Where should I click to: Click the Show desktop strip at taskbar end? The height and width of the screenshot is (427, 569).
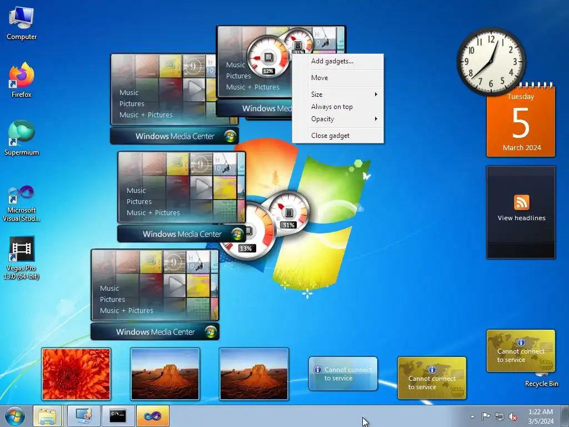coord(565,416)
